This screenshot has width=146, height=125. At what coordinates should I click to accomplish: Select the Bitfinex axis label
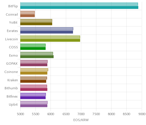12,96
